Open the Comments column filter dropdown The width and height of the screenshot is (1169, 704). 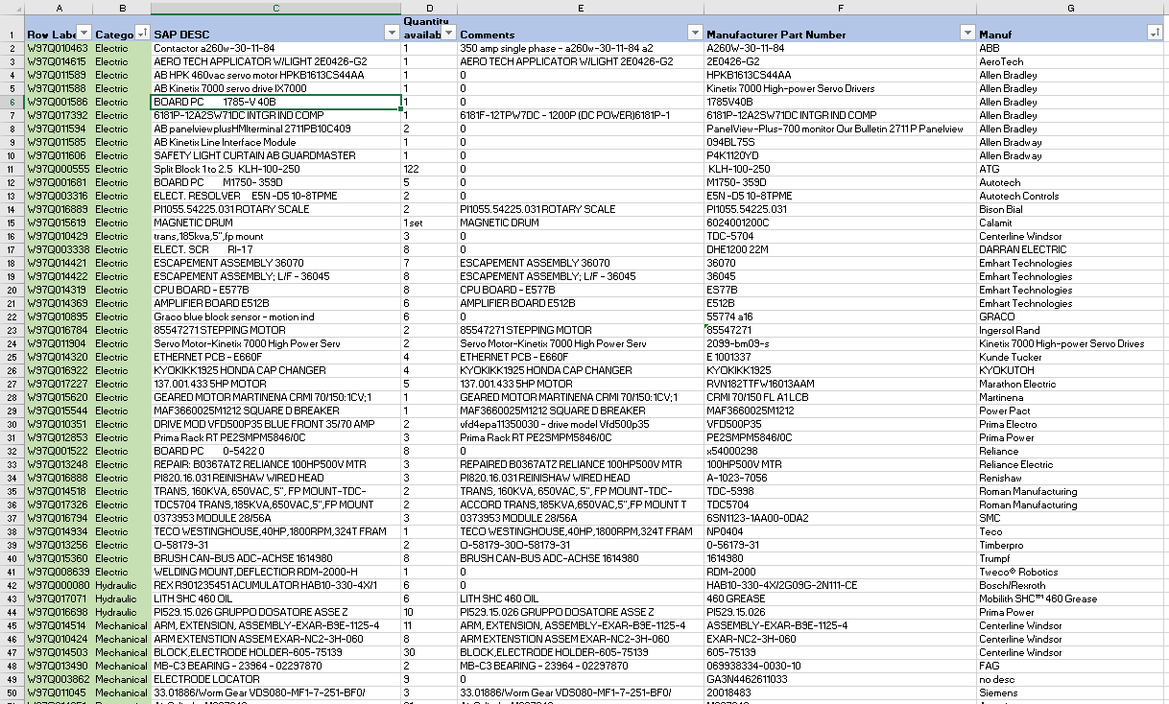(695, 33)
